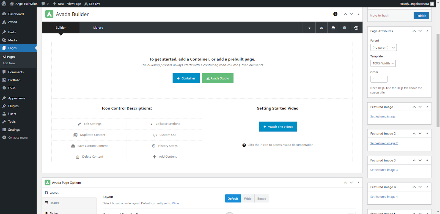Image resolution: width=440 pixels, height=214 pixels.
Task: Open comments bubble in admin bar
Action: pyautogui.click(x=45, y=4)
